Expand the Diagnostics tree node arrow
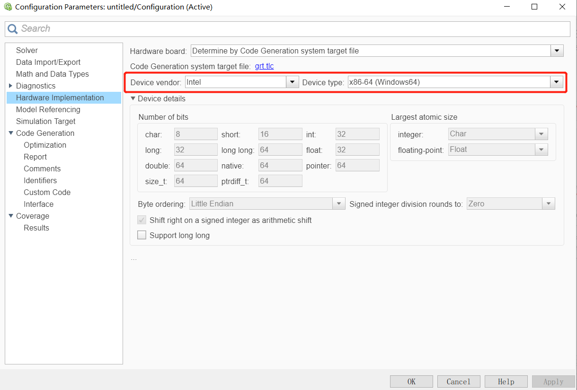 click(11, 86)
